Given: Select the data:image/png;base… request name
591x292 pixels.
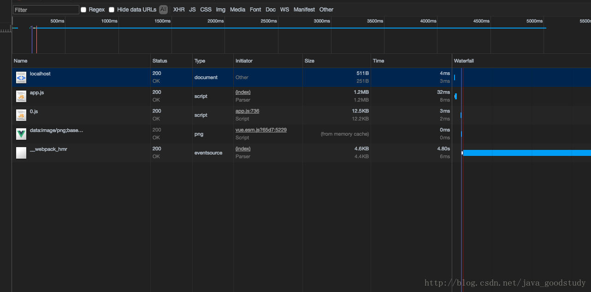Looking at the screenshot, I should [57, 130].
